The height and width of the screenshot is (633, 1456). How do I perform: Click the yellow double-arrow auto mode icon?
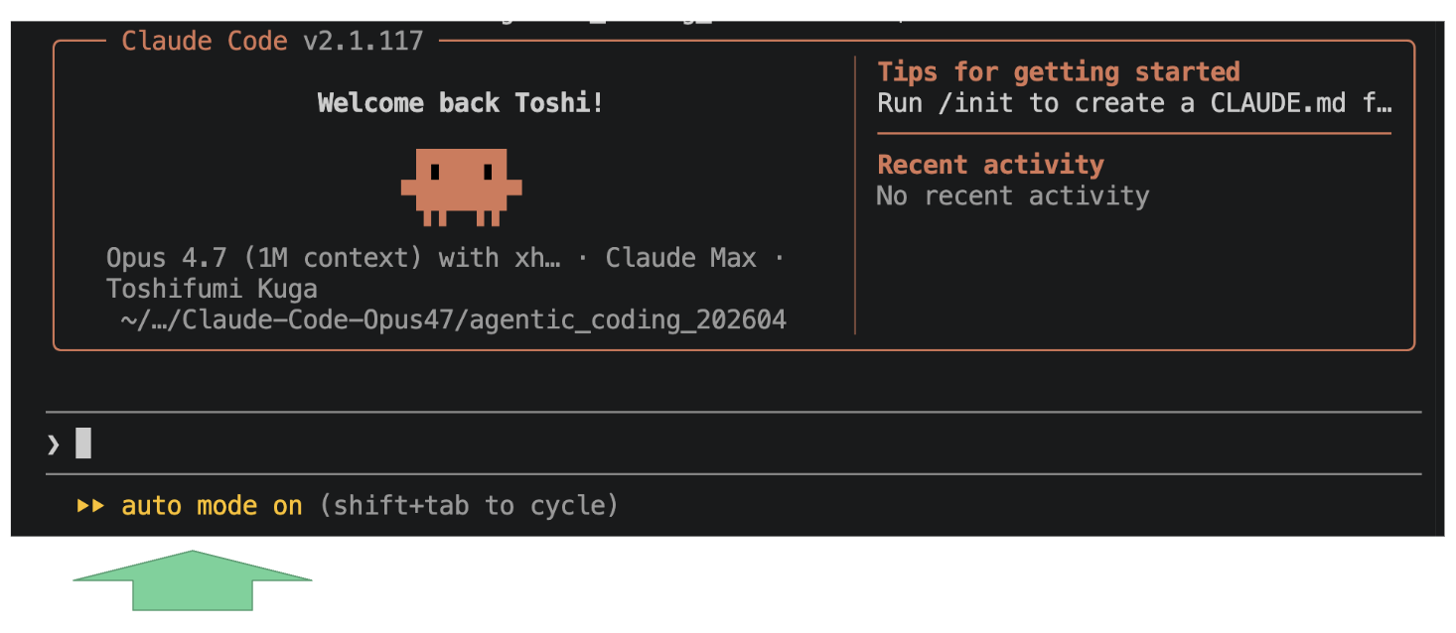[90, 506]
